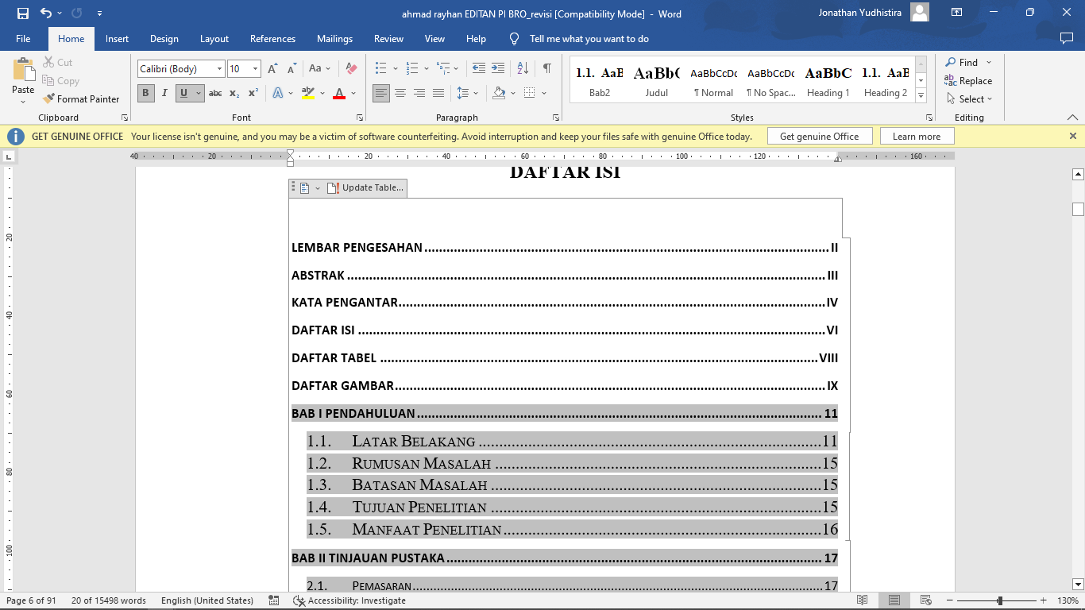Open Ribbon Display Options
Screen dimensions: 1085x610
click(957, 13)
